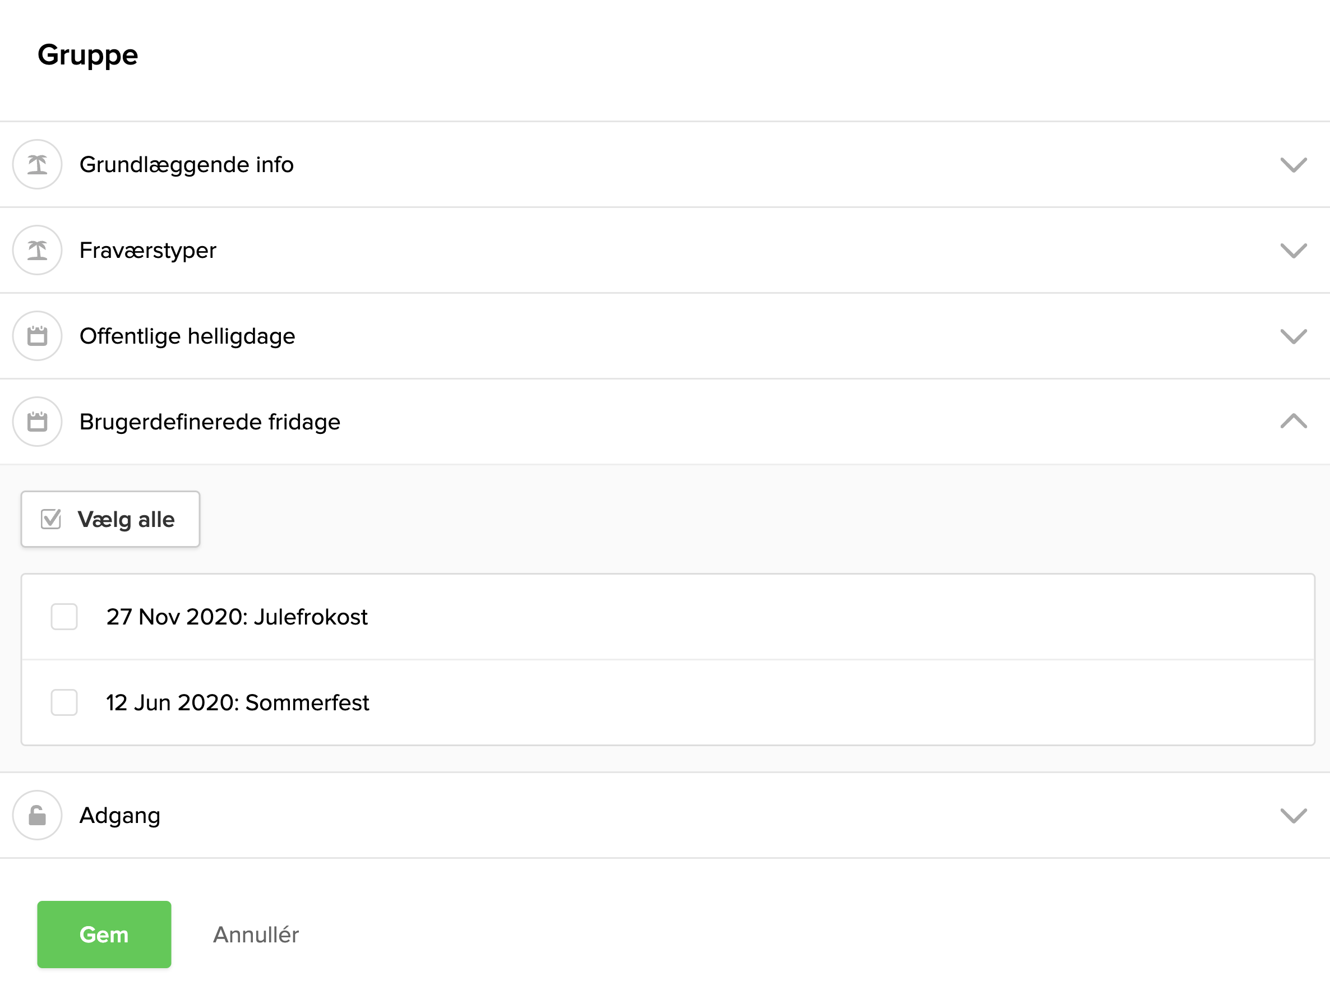
Task: Click the padlock icon beside Adgang
Action: tap(37, 816)
